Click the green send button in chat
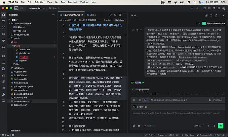 pyautogui.click(x=221, y=126)
